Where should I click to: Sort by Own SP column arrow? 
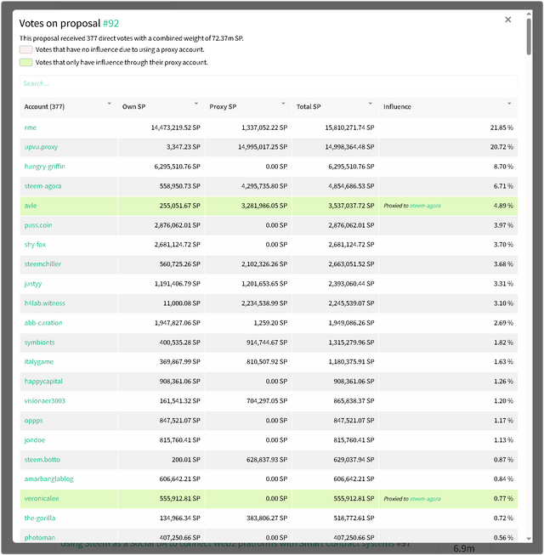coord(196,104)
